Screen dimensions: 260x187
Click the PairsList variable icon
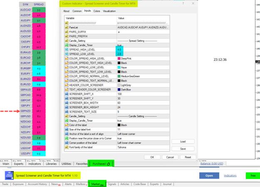[67, 27]
